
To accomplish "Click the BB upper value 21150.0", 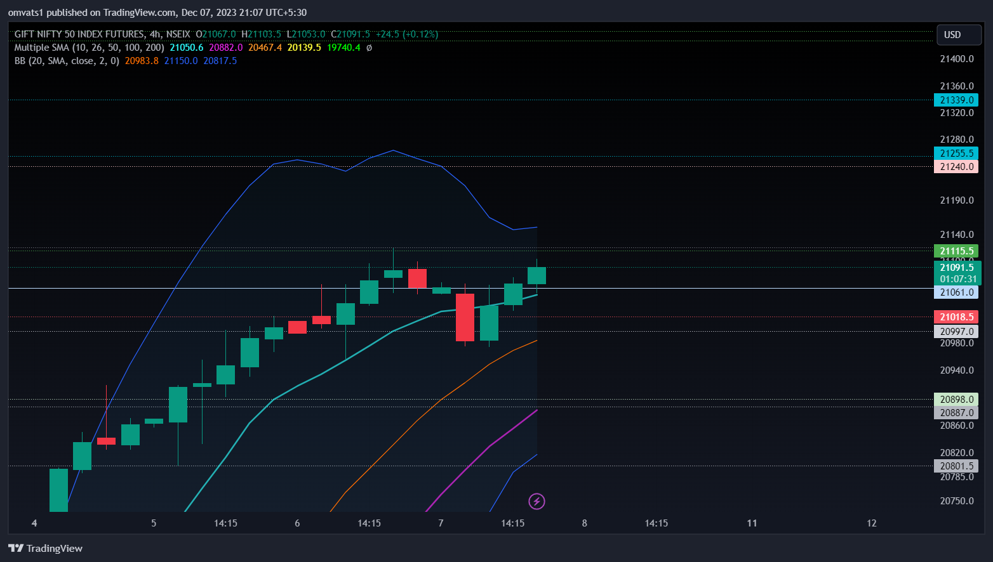I will tap(181, 61).
